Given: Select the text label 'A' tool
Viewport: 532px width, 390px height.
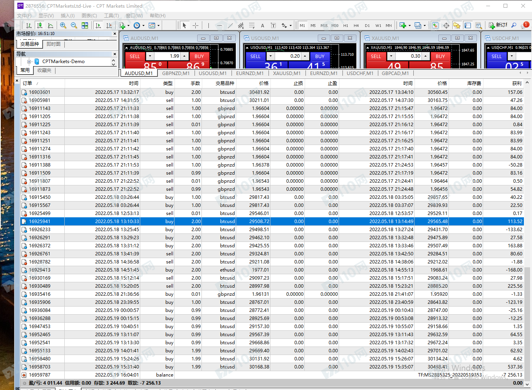Looking at the screenshot, I should coord(262,26).
